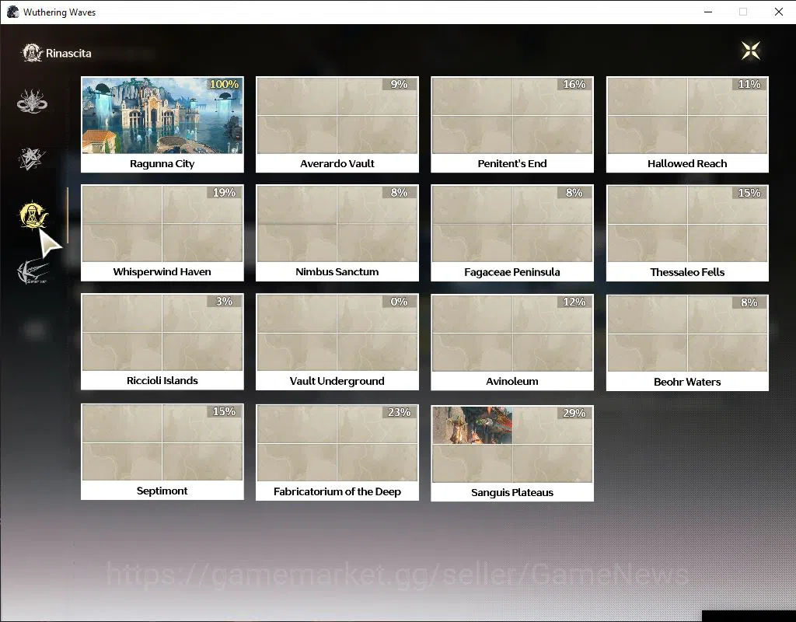Screen dimensions: 796x622
Task: Click the 11% badge on Hallowed Reach
Action: click(x=750, y=84)
